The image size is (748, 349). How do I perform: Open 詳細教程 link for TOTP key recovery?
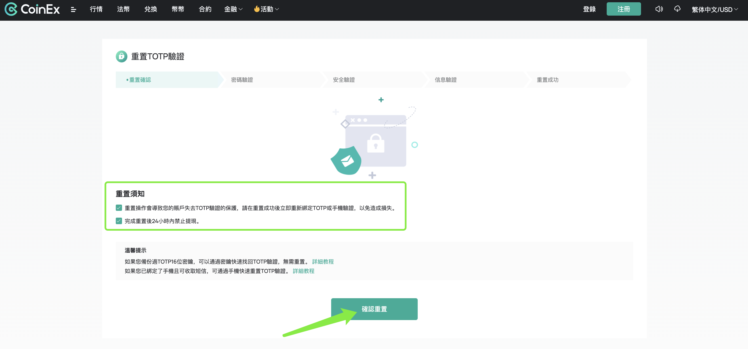pyautogui.click(x=323, y=262)
